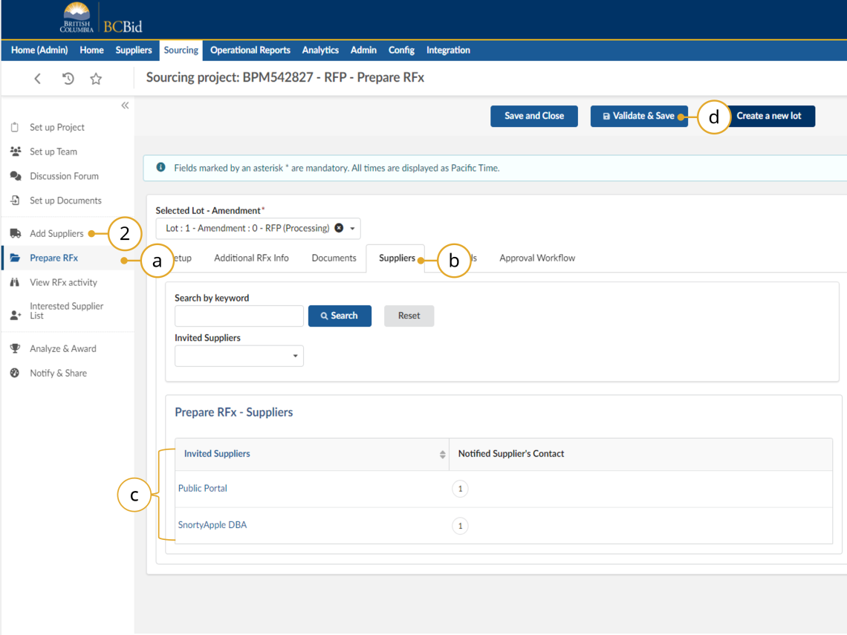Switch to the Documents tab
The width and height of the screenshot is (847, 635).
coord(334,258)
